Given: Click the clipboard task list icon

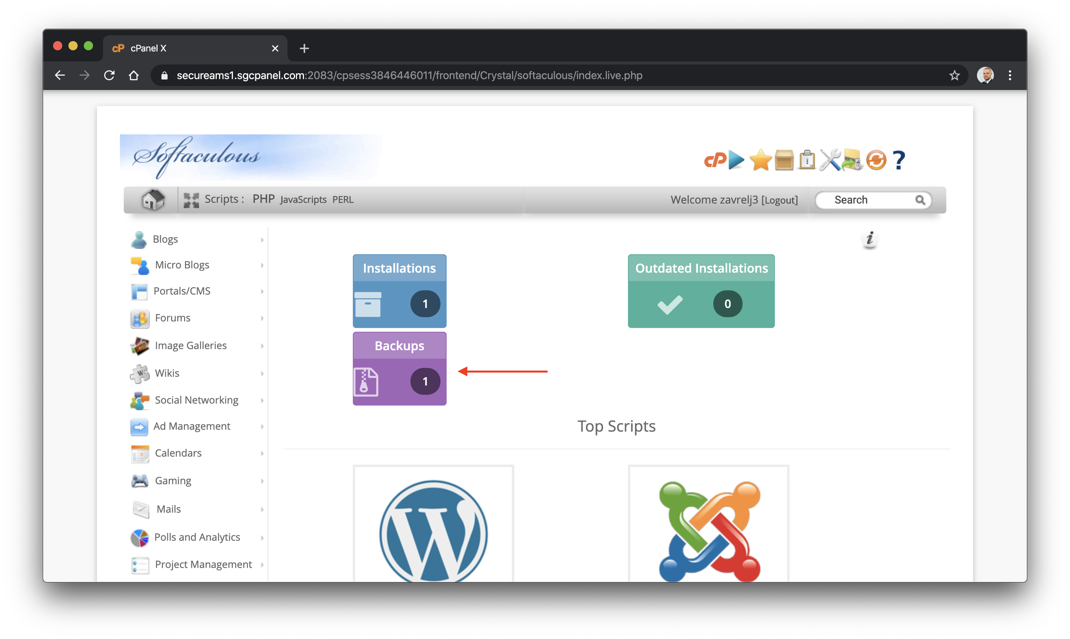Looking at the screenshot, I should point(806,160).
